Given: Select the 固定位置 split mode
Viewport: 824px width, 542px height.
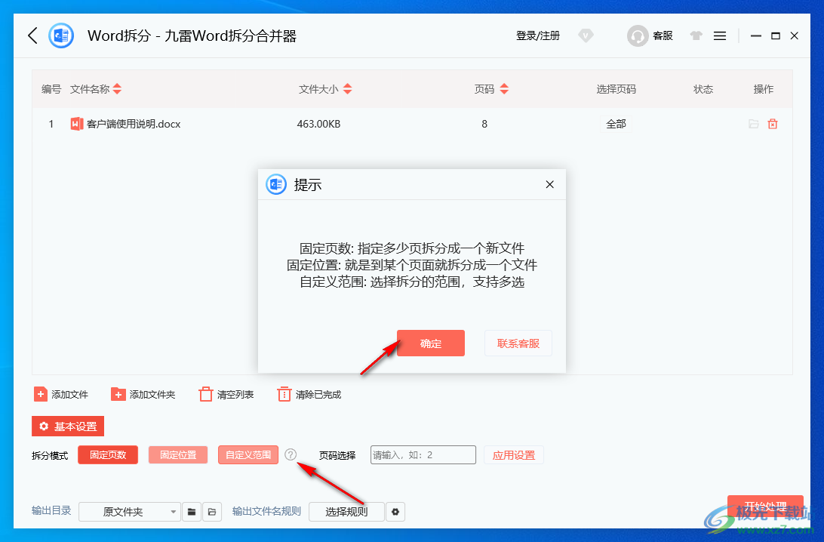Looking at the screenshot, I should pyautogui.click(x=178, y=454).
